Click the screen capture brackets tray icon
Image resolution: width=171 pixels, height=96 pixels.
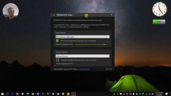point(124,94)
